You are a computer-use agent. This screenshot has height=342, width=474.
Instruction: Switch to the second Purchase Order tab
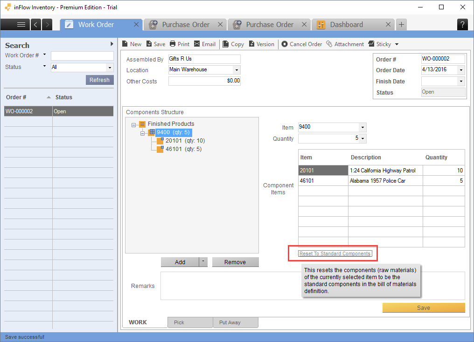coord(270,24)
